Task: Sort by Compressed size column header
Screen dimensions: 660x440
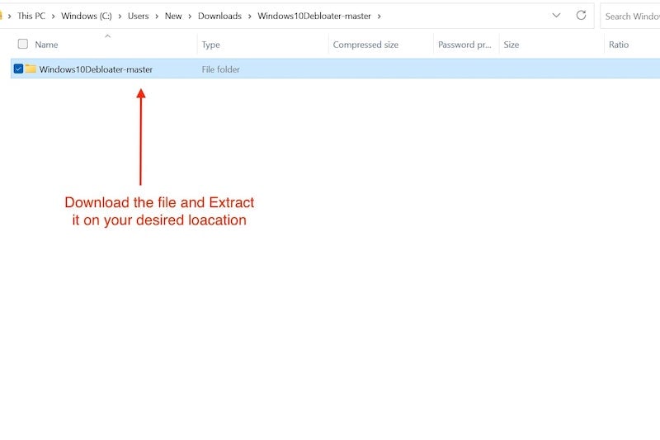Action: 365,45
